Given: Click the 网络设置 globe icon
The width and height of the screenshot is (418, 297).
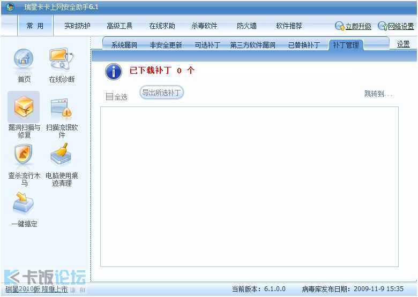Looking at the screenshot, I should [x=383, y=26].
